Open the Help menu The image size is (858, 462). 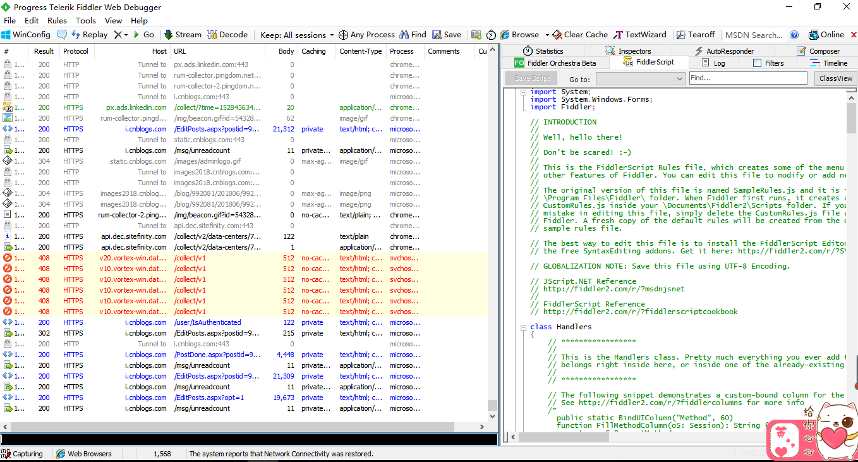(139, 21)
